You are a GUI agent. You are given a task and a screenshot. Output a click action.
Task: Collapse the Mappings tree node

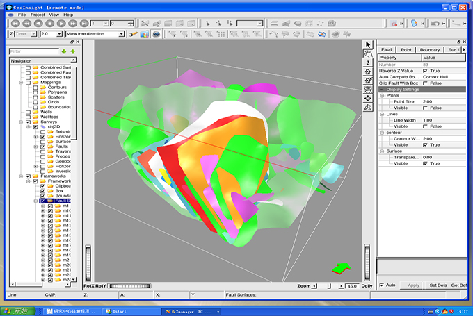(x=20, y=83)
